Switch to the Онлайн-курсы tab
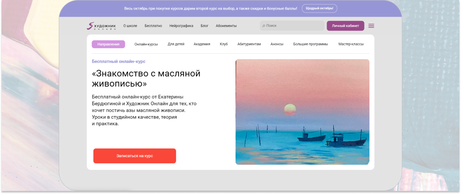Image resolution: width=461 pixels, height=194 pixels. pyautogui.click(x=146, y=44)
